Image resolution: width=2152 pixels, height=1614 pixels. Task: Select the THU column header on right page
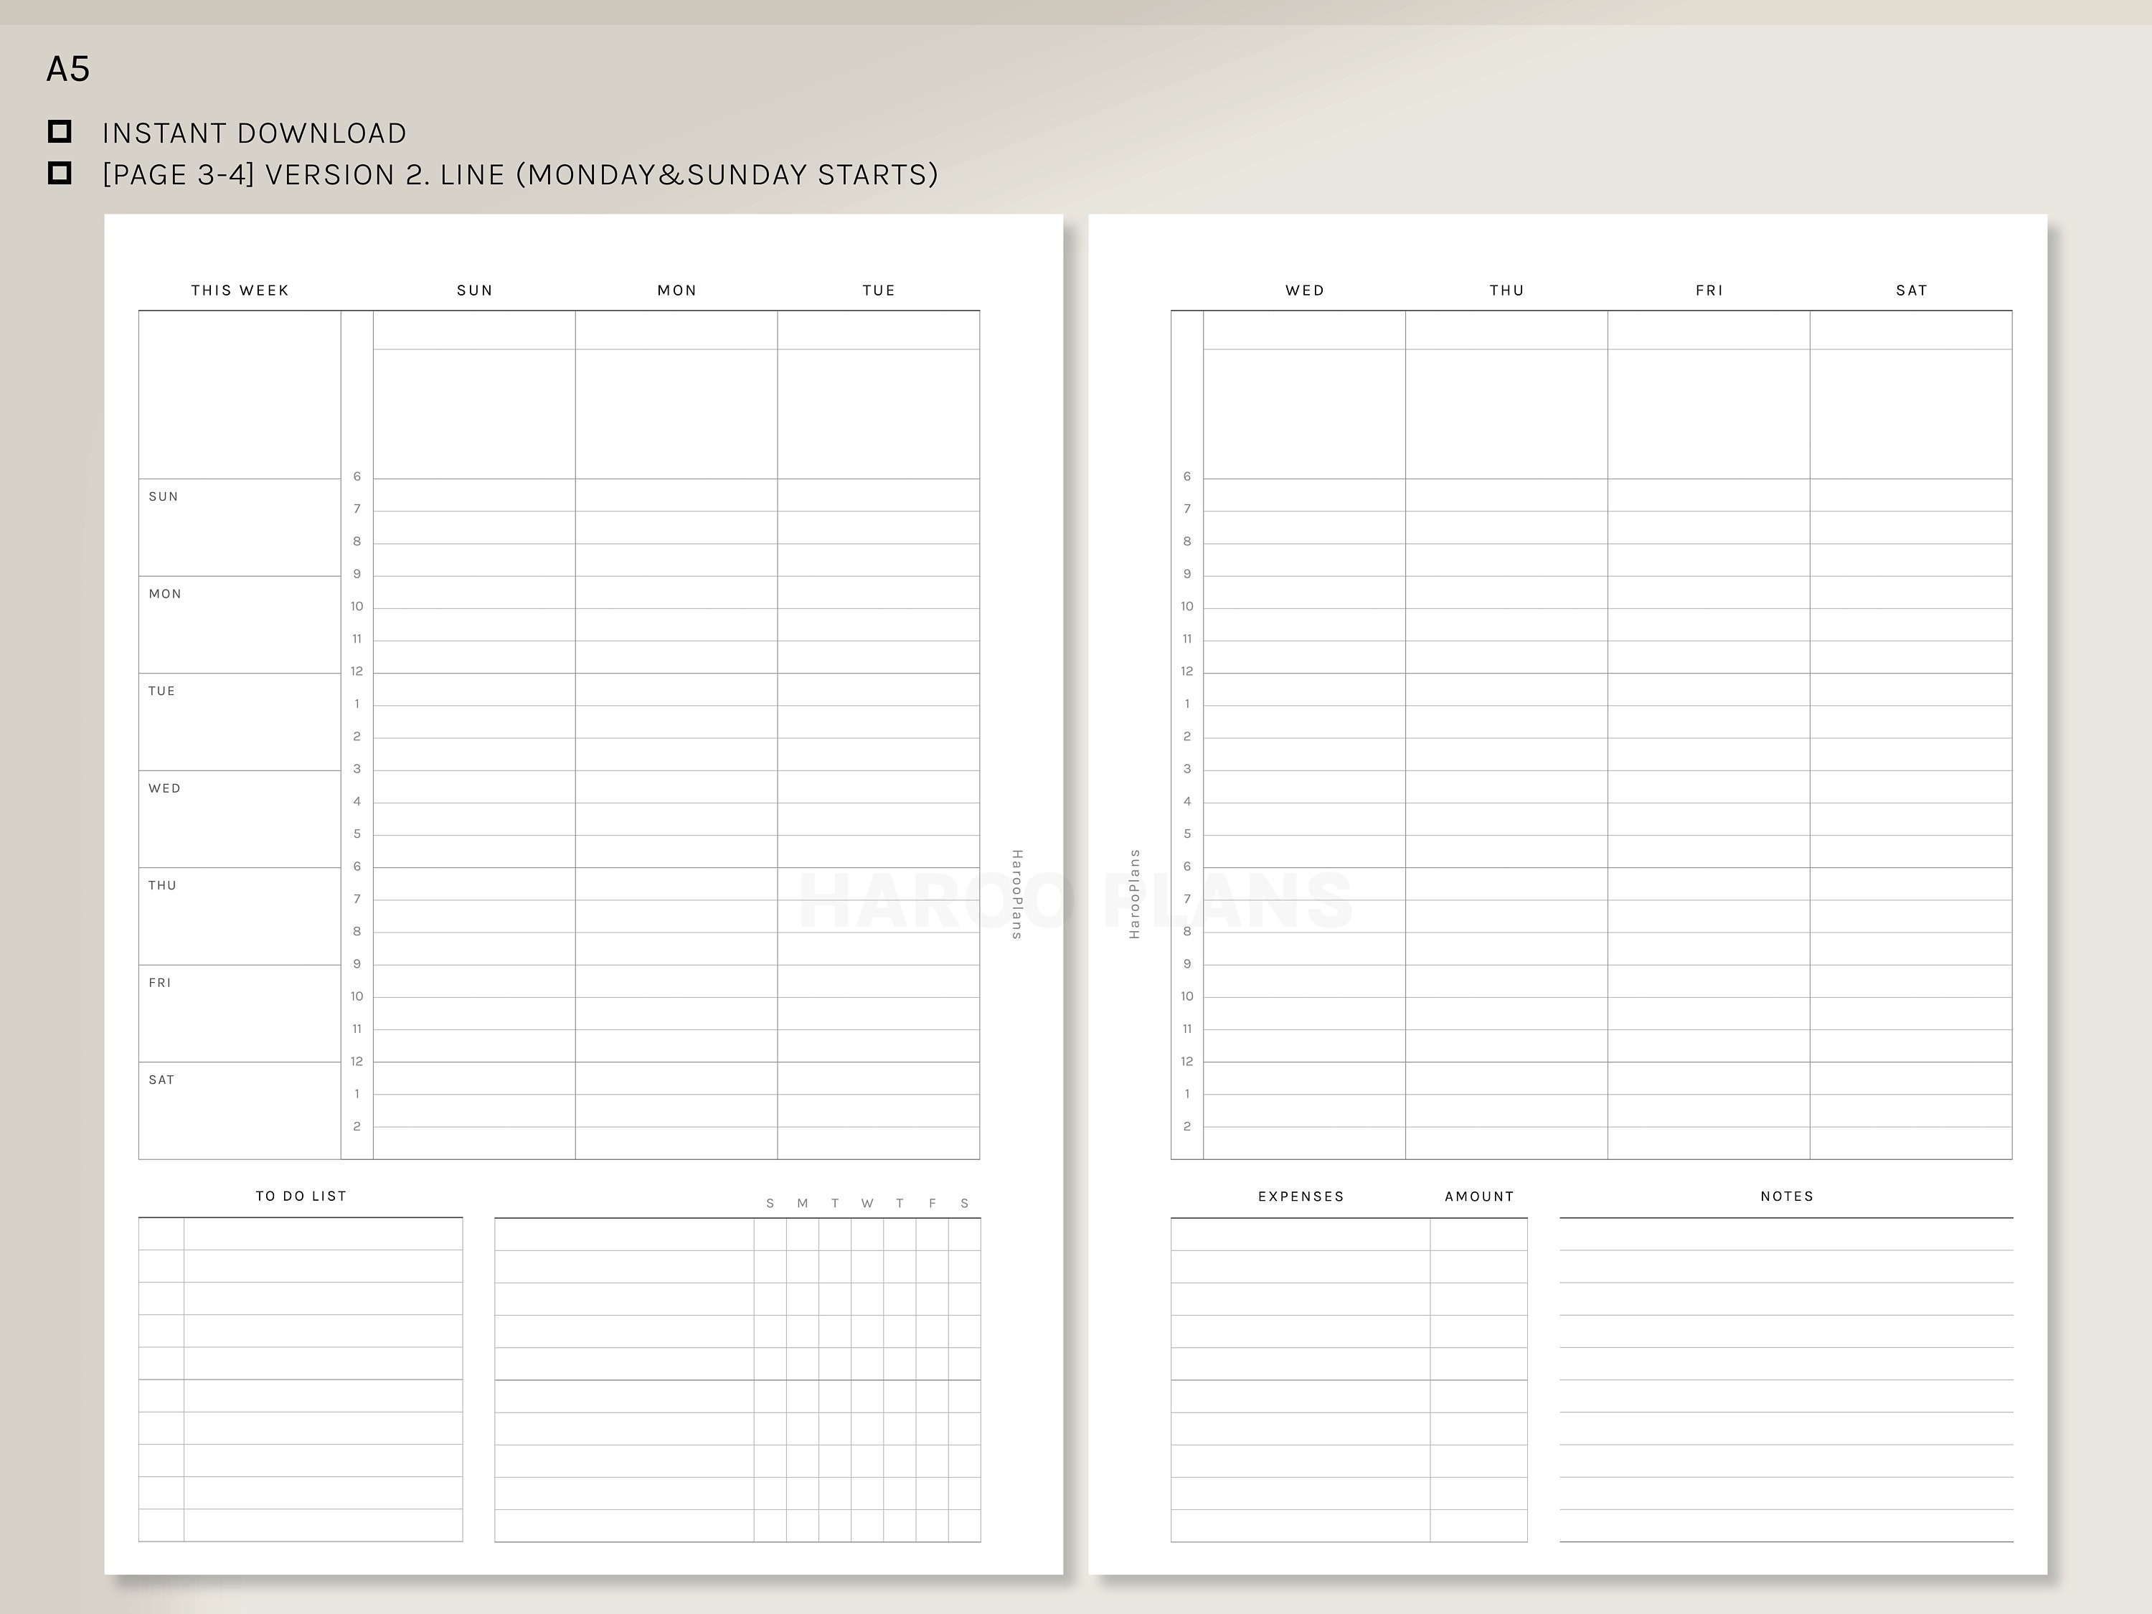1507,290
